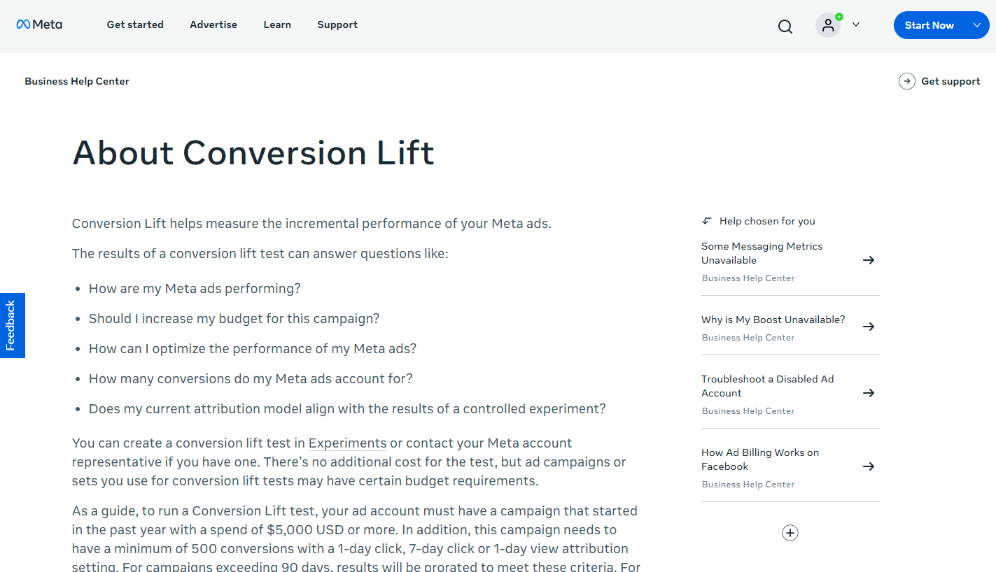Click arrow next to Some Messaging Metrics Unavailable

tap(869, 260)
